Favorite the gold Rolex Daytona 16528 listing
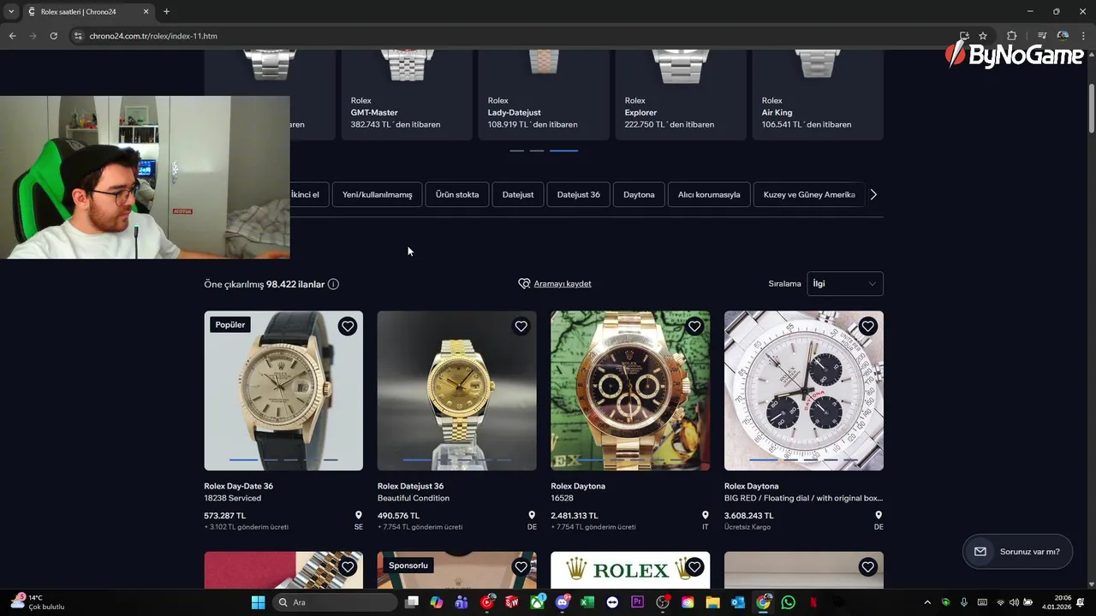 [694, 326]
